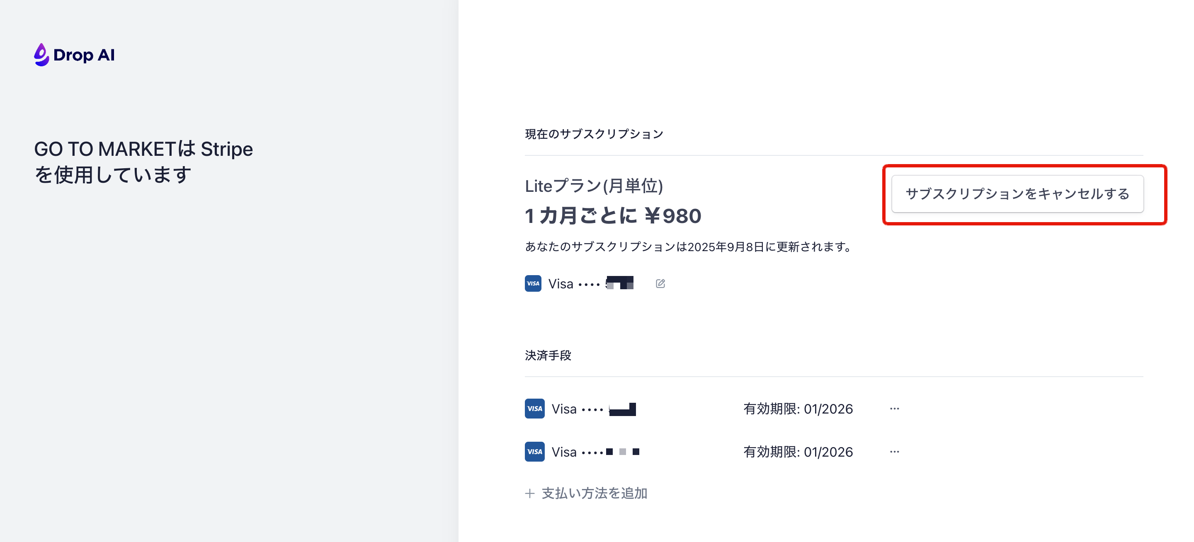Click the 1カ月ごとに ¥980 price text
This screenshot has width=1194, height=542.
pyautogui.click(x=613, y=216)
